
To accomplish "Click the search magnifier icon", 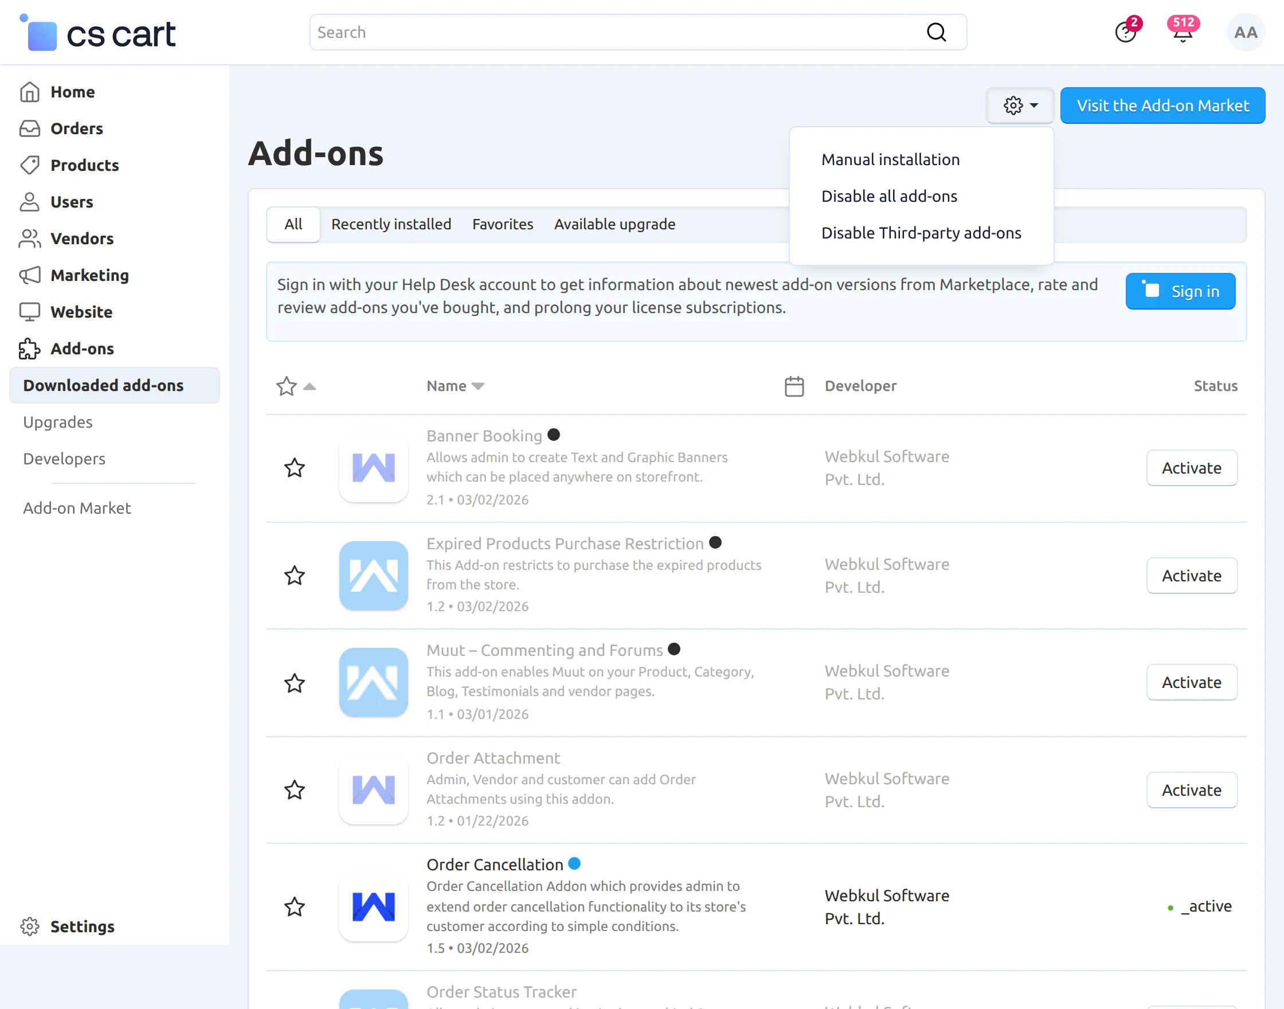I will pos(936,33).
